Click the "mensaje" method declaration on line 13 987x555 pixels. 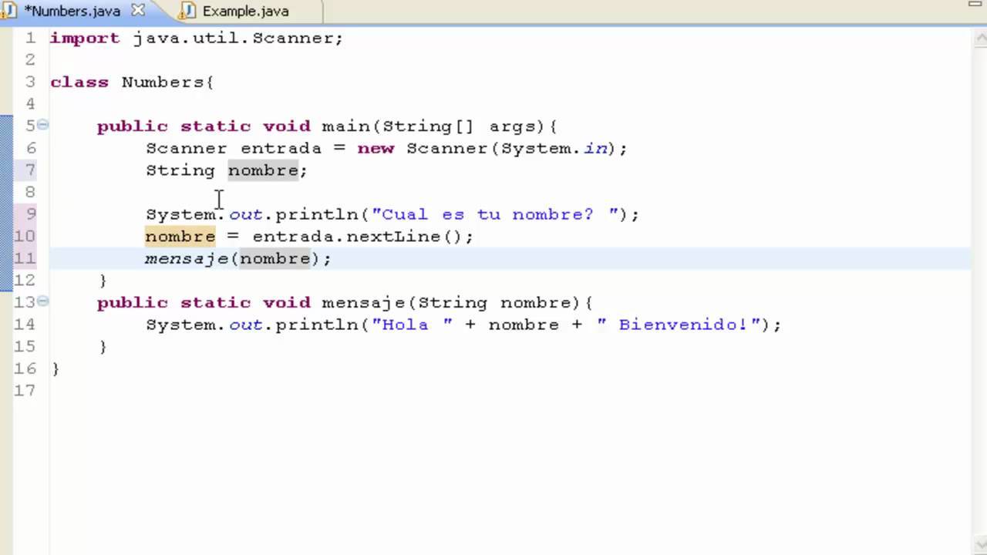(363, 303)
